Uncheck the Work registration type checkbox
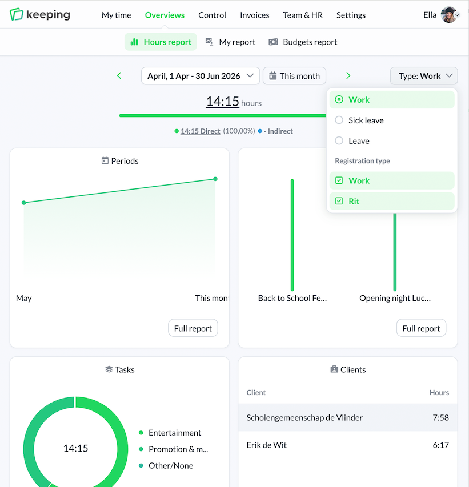The height and width of the screenshot is (487, 469). pos(339,180)
